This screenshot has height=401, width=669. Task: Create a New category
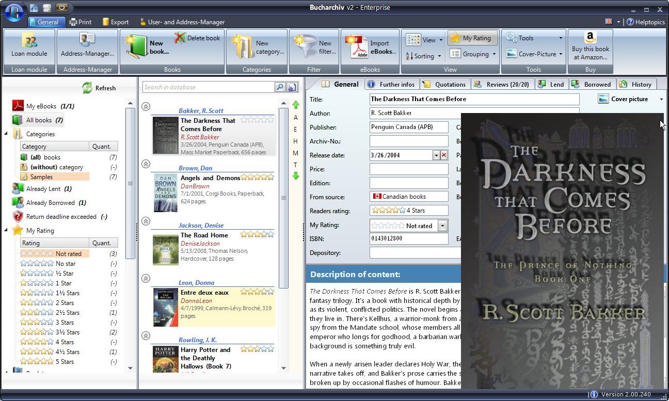click(257, 46)
